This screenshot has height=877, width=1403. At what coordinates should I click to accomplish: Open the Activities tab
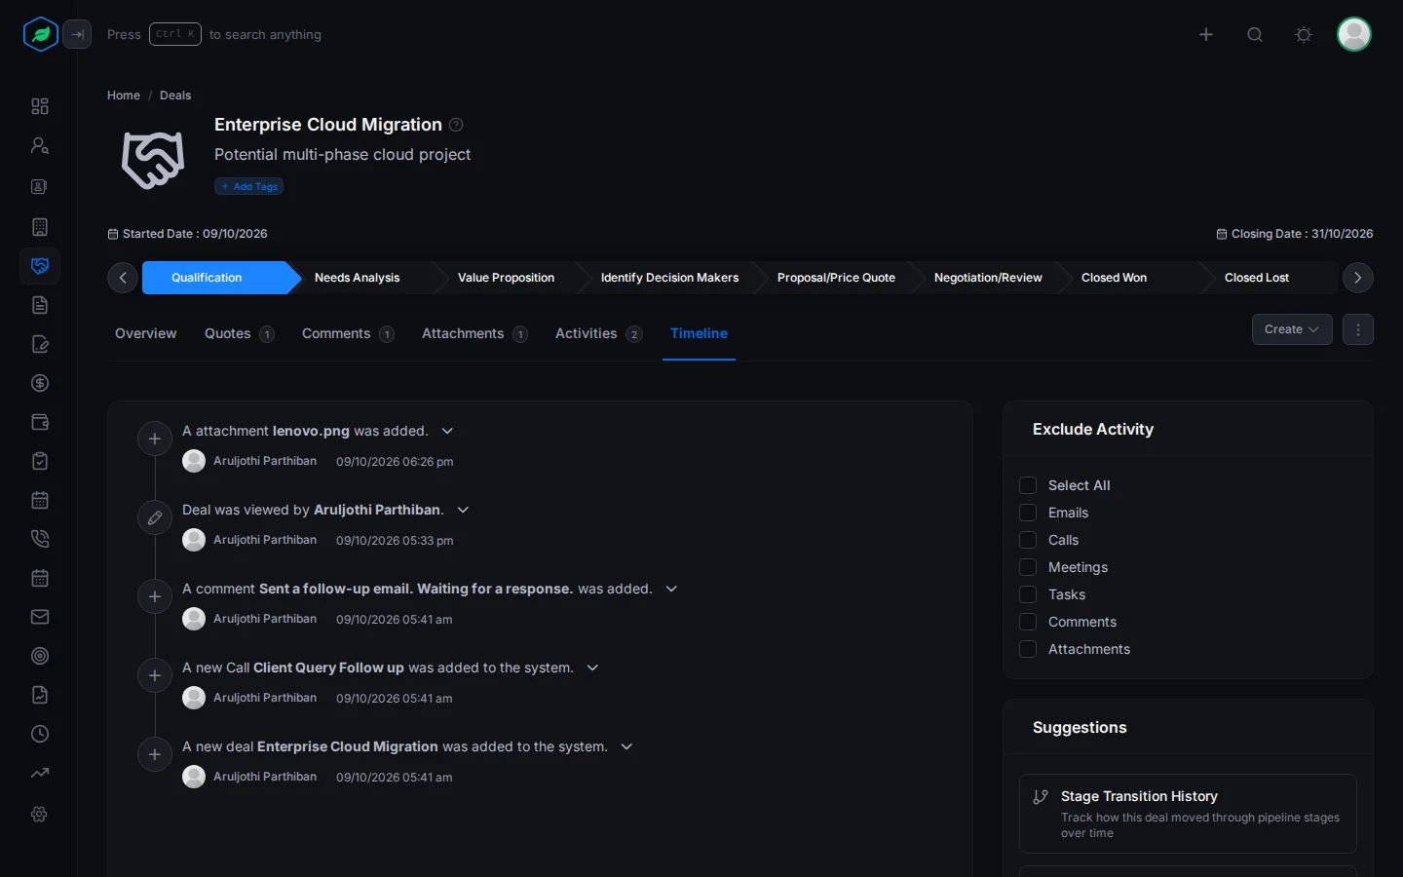[x=598, y=333]
